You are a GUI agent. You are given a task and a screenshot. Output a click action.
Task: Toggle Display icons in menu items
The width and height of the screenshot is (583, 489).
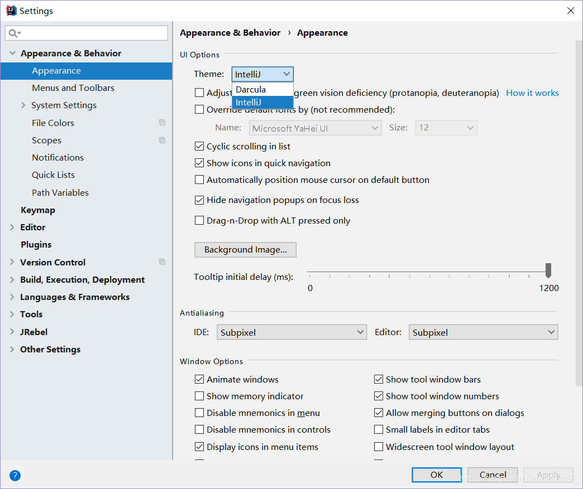pos(199,446)
